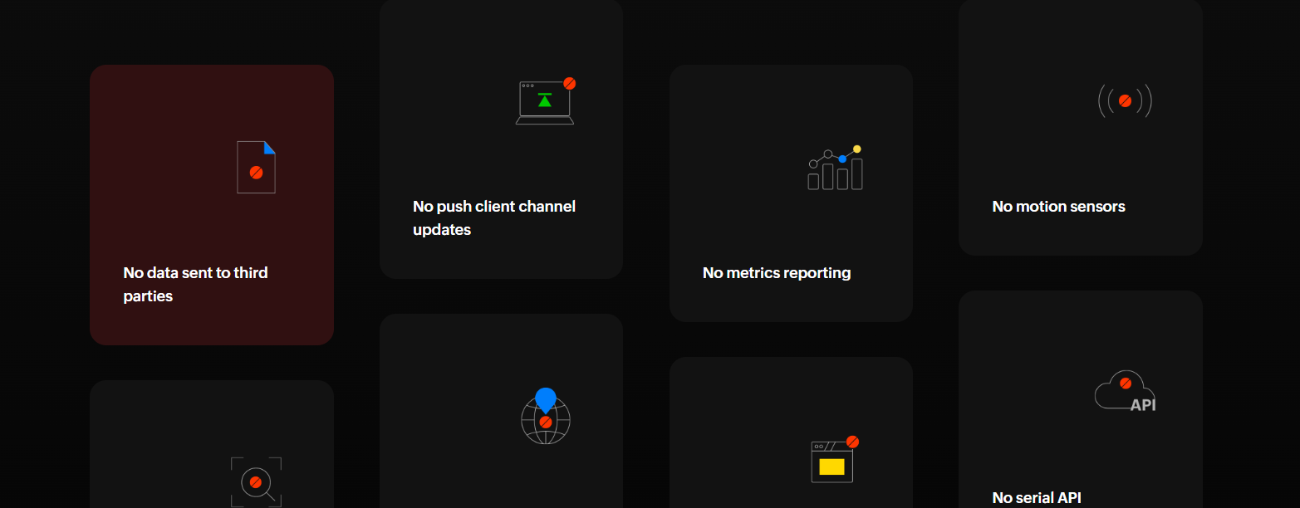1300x508 pixels.
Task: Click the motion sensor wave icon
Action: [1125, 100]
